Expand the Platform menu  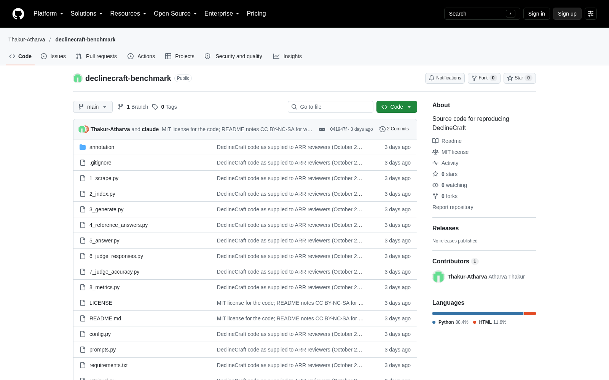(48, 14)
